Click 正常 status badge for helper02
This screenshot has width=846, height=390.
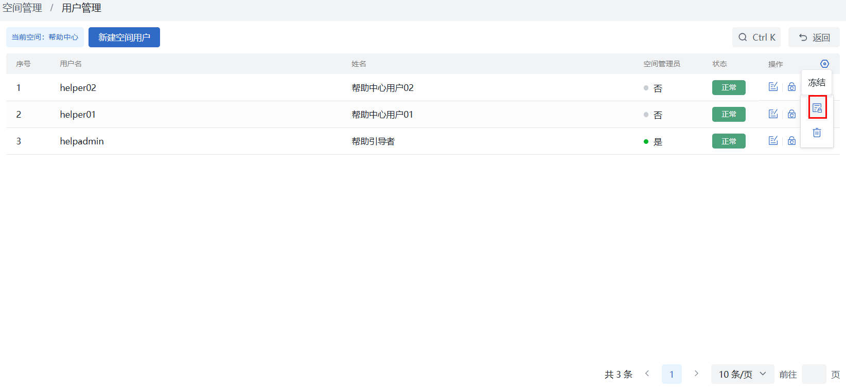point(729,87)
